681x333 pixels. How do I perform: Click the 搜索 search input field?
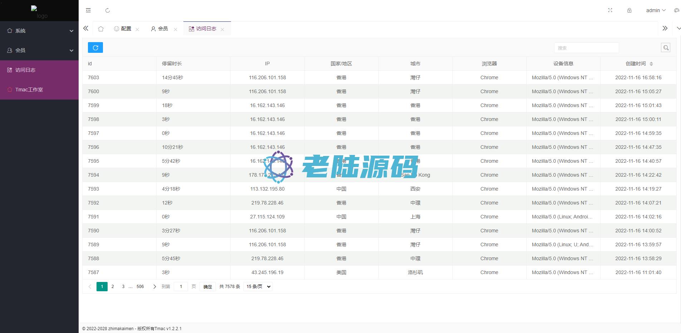tap(586, 48)
